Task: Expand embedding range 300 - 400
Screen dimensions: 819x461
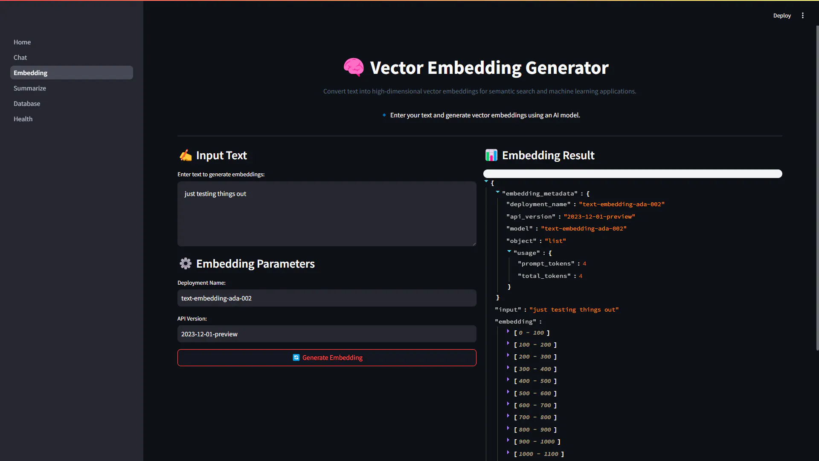Action: tap(508, 368)
